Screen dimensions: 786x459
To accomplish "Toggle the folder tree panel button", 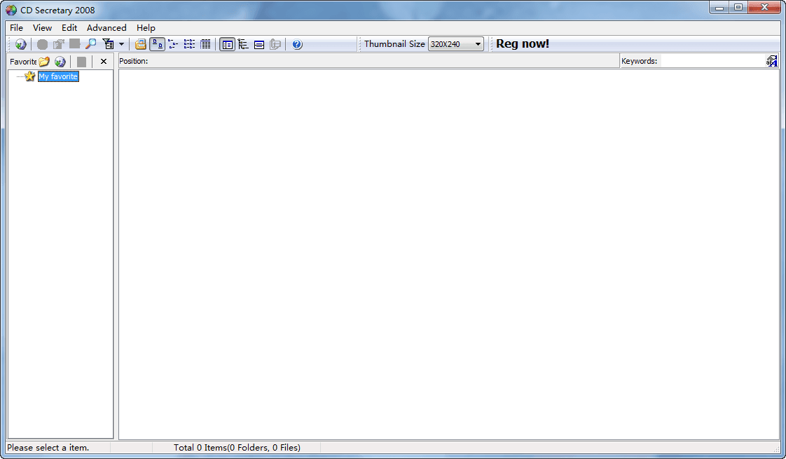I will [x=243, y=44].
